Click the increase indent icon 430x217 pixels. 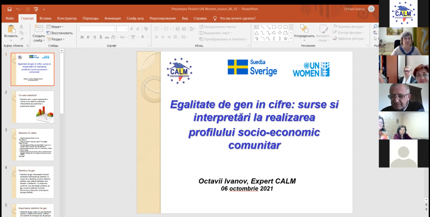184,29
